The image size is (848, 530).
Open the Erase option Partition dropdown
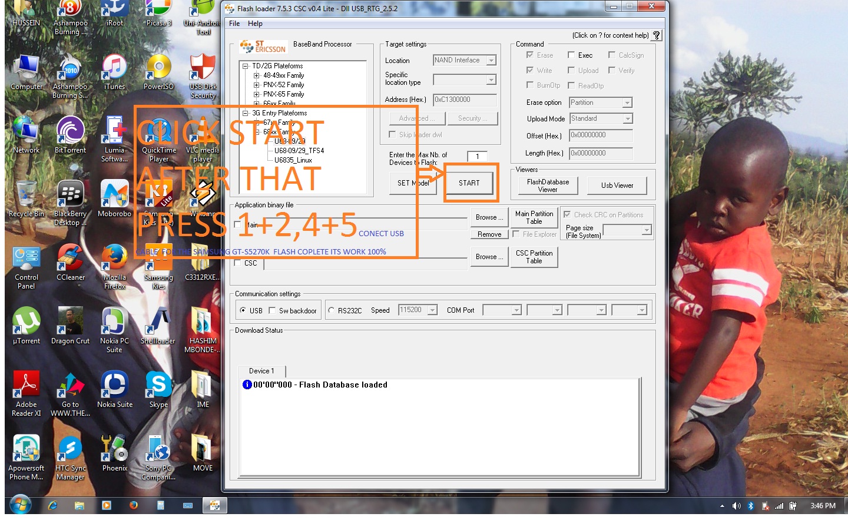pyautogui.click(x=627, y=102)
